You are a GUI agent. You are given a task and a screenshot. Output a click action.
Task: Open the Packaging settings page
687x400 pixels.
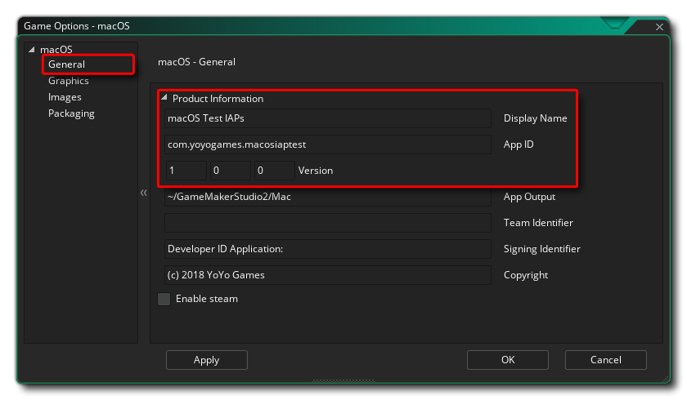[x=71, y=113]
